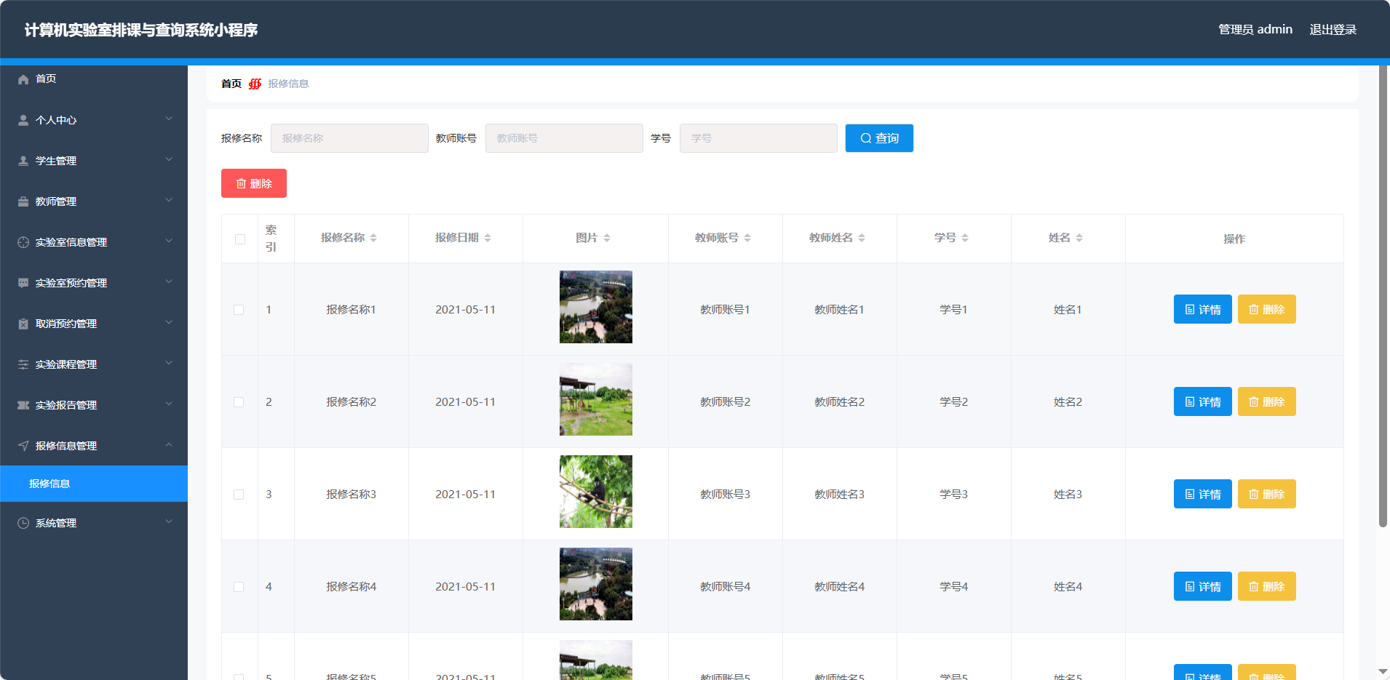
Task: Click the sliders icon beside 实验课程管理
Action: (x=23, y=364)
